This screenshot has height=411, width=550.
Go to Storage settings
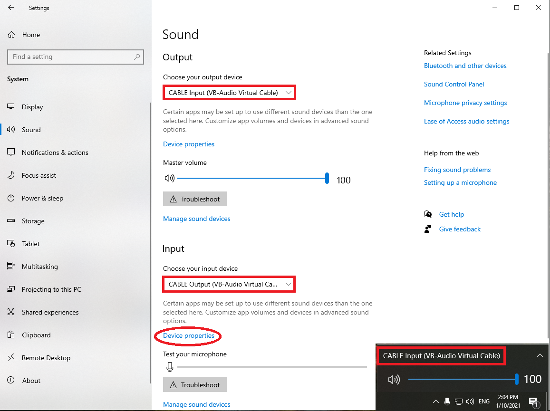coord(33,221)
